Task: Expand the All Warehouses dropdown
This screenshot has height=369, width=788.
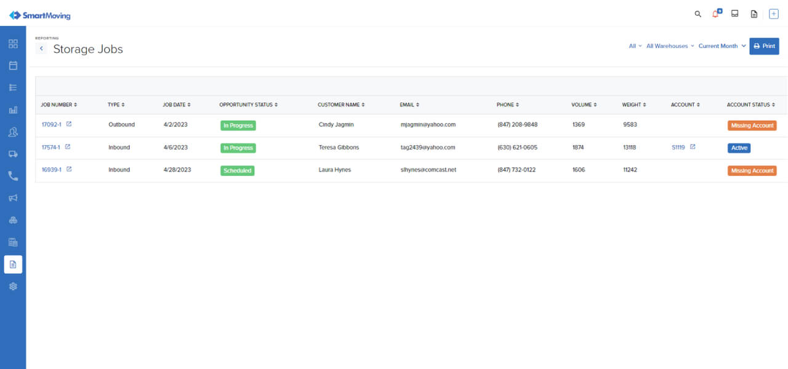Action: [x=670, y=46]
